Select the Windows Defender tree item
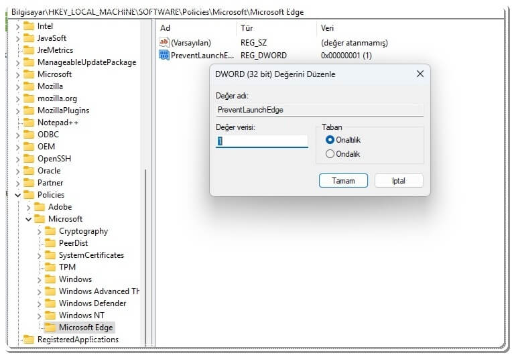Screen dimensions: 512x355 click(92, 303)
